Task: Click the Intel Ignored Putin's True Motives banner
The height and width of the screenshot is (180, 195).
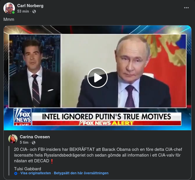Action: point(106,117)
